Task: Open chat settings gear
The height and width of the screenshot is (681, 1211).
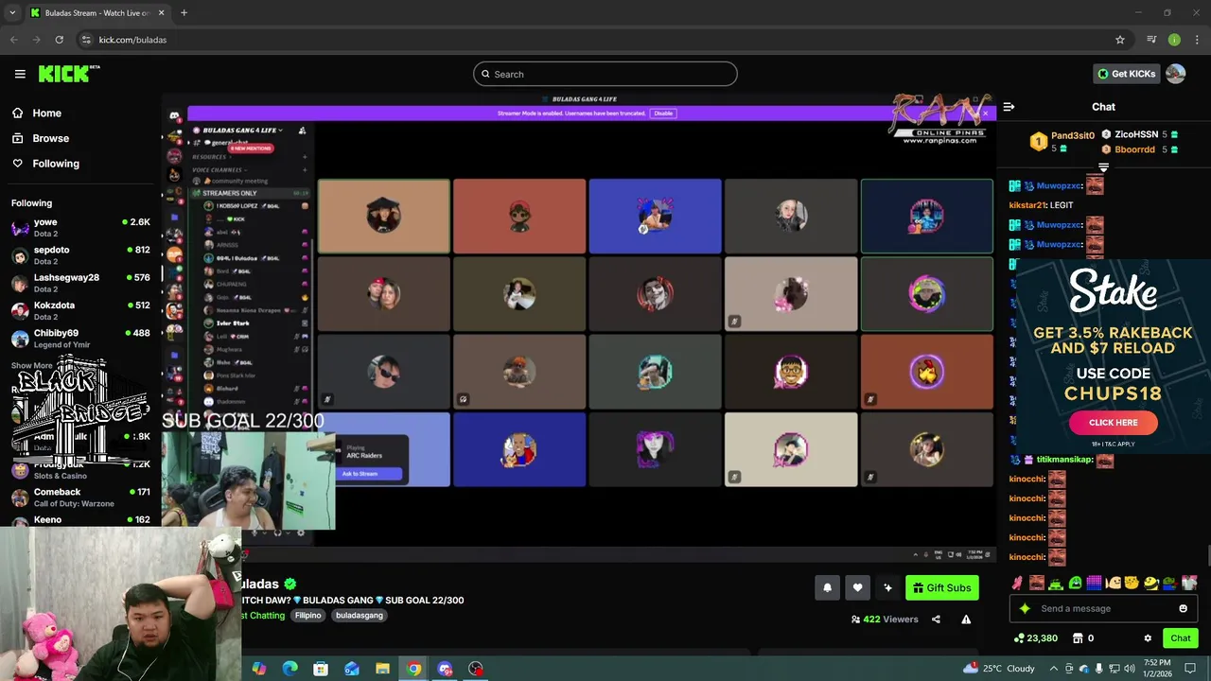Action: [x=1148, y=638]
